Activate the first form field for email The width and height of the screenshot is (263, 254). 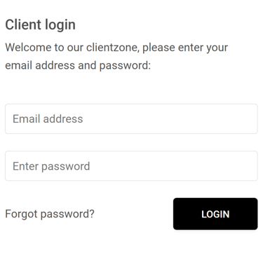131,119
